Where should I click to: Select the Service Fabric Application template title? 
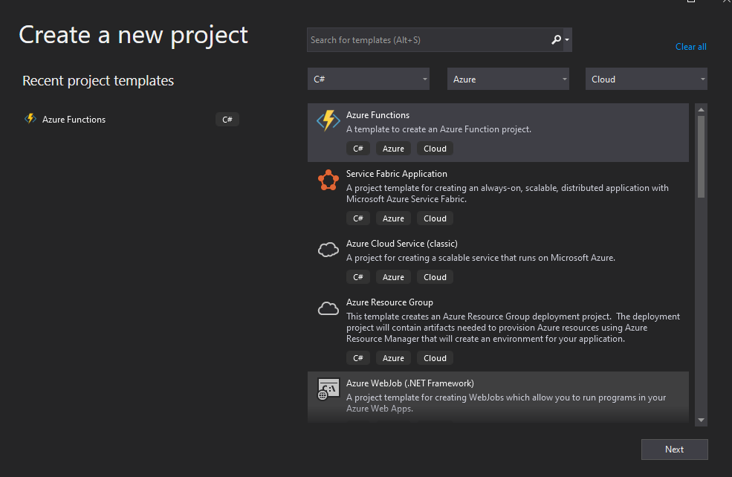396,174
